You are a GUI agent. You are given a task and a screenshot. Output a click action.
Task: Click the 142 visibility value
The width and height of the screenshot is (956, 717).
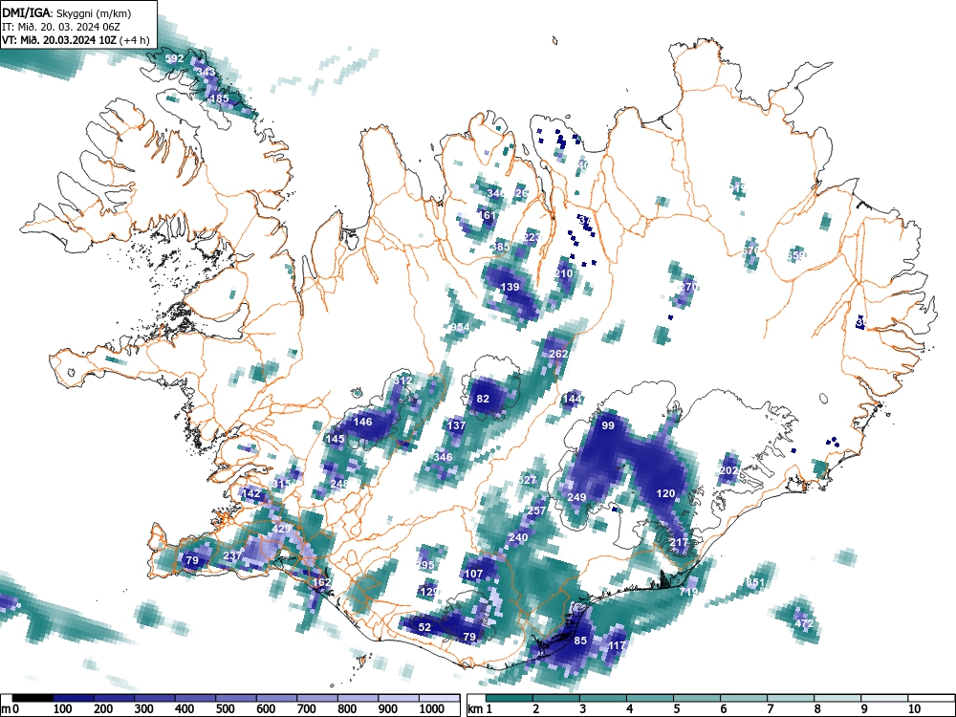pos(251,493)
